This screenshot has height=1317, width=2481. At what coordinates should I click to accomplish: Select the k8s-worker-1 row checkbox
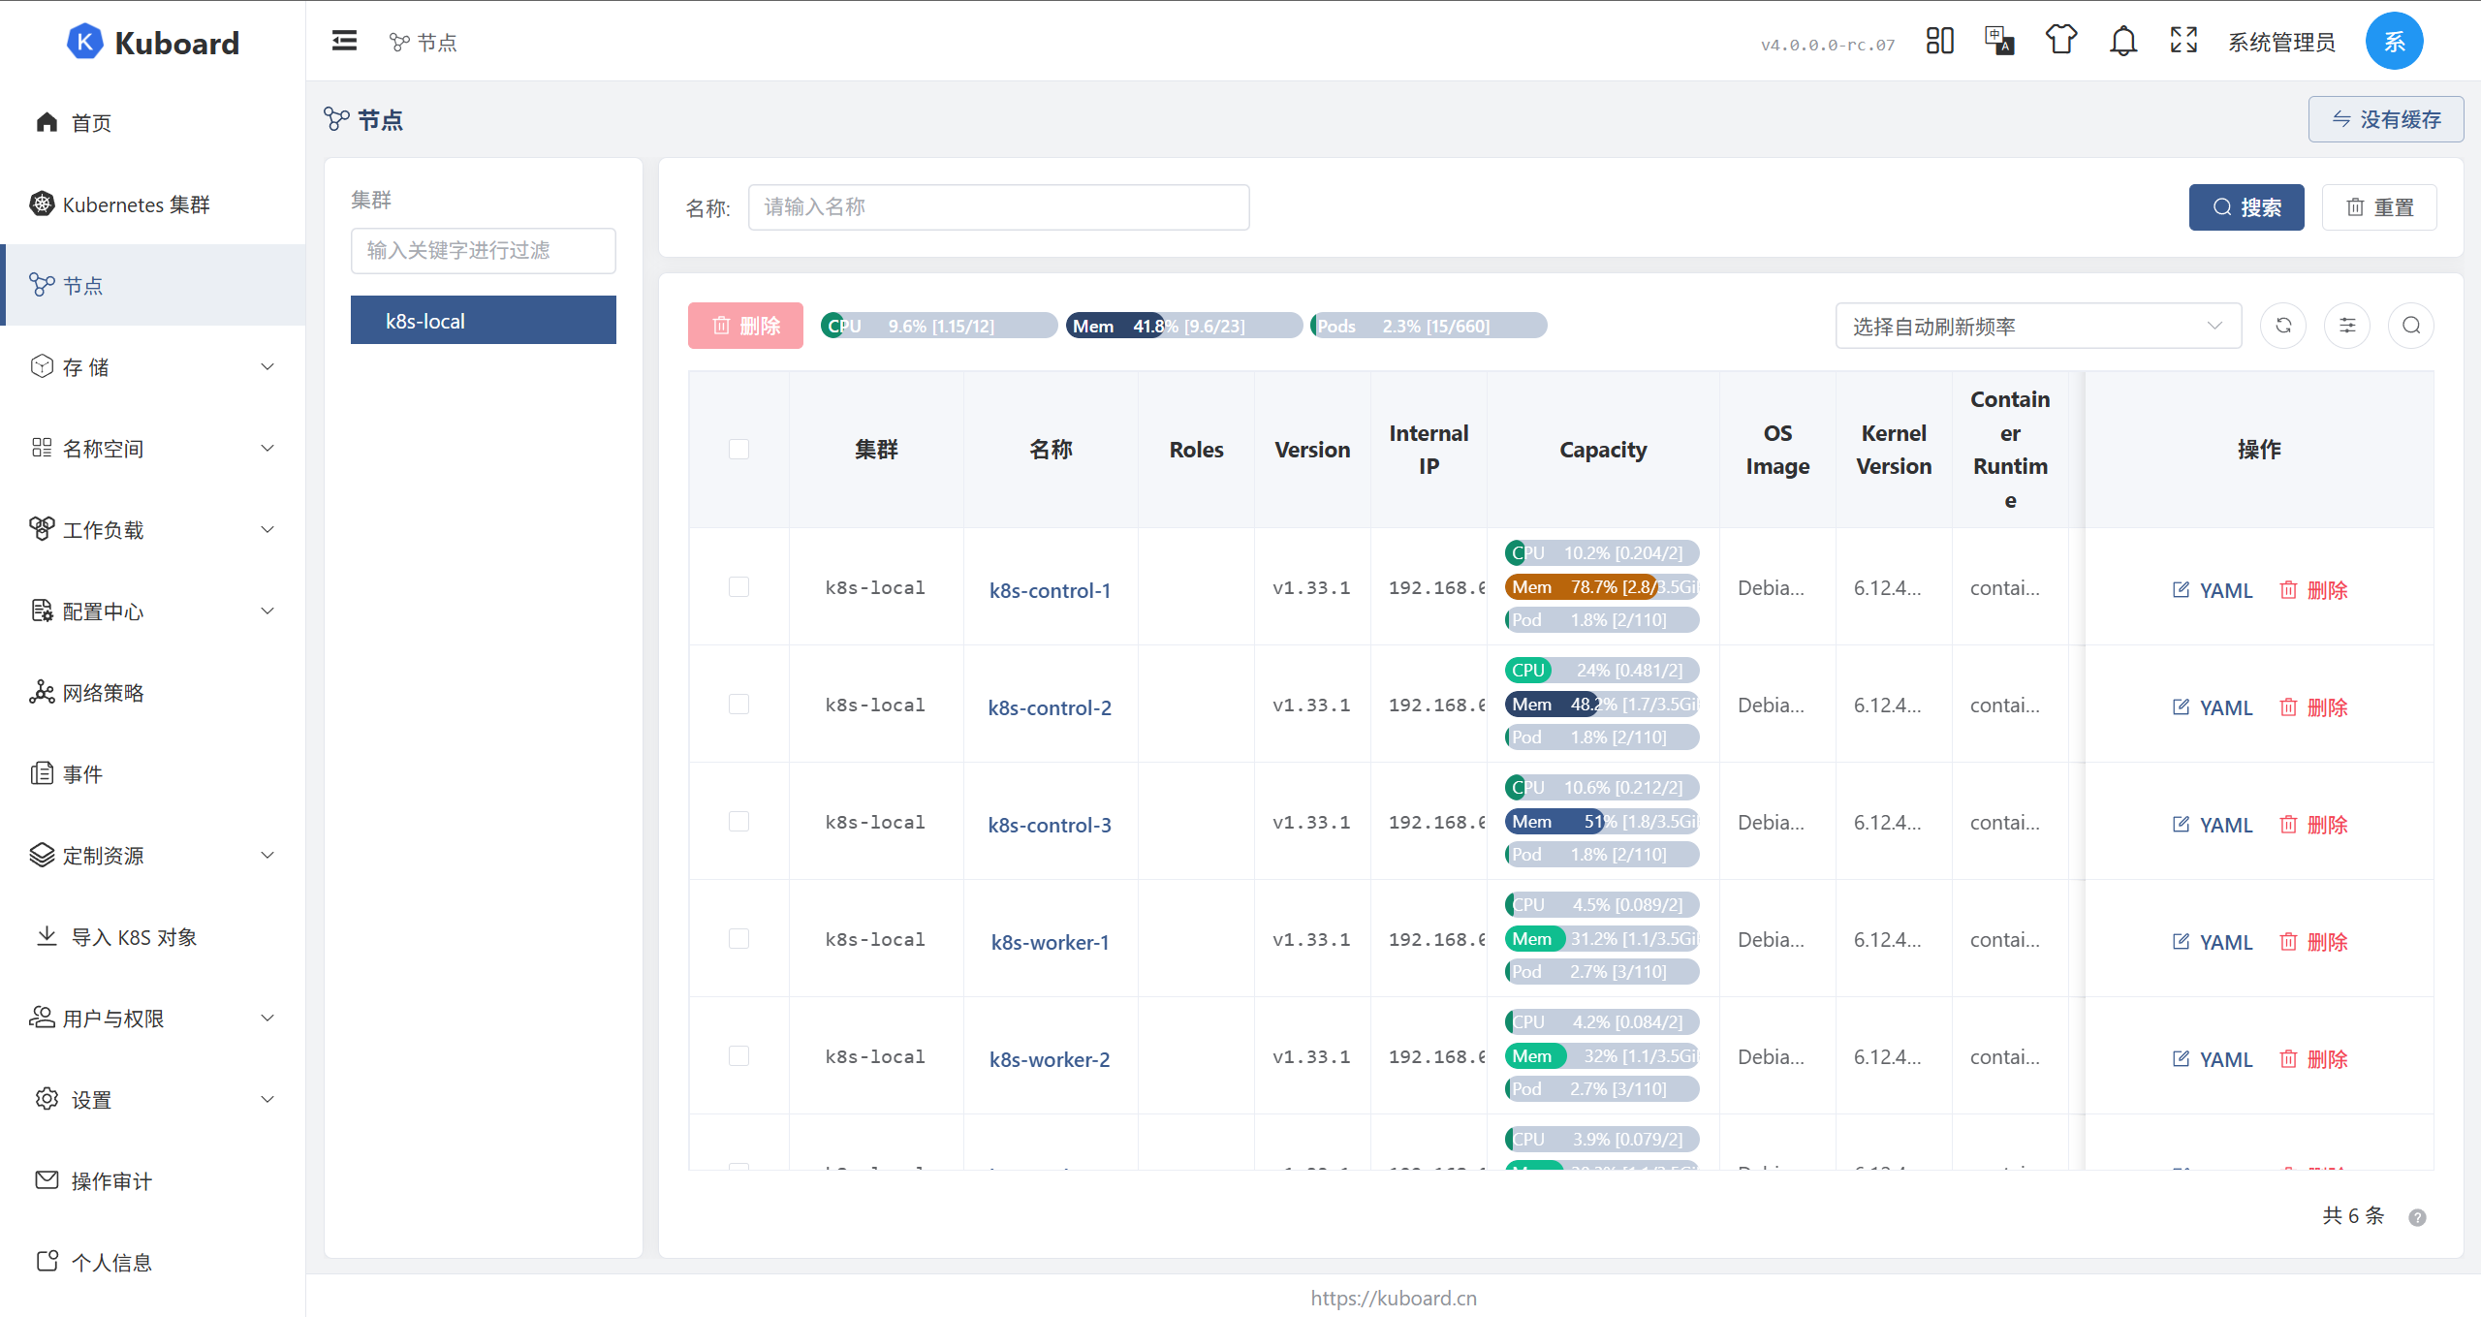(x=738, y=939)
